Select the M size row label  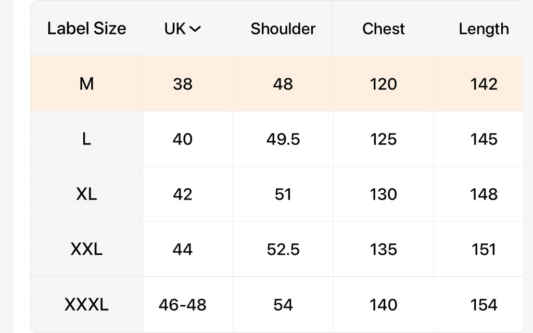coord(87,84)
